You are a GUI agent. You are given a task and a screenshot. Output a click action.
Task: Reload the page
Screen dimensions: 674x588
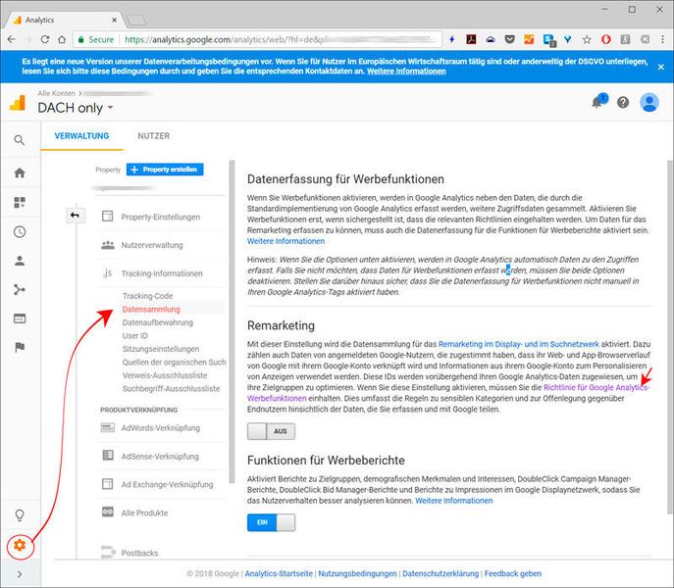point(45,39)
